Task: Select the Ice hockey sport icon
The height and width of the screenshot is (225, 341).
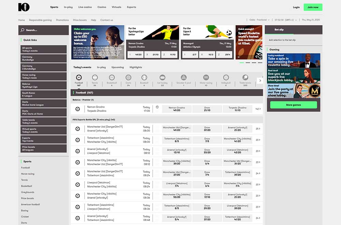Action: coord(162,77)
